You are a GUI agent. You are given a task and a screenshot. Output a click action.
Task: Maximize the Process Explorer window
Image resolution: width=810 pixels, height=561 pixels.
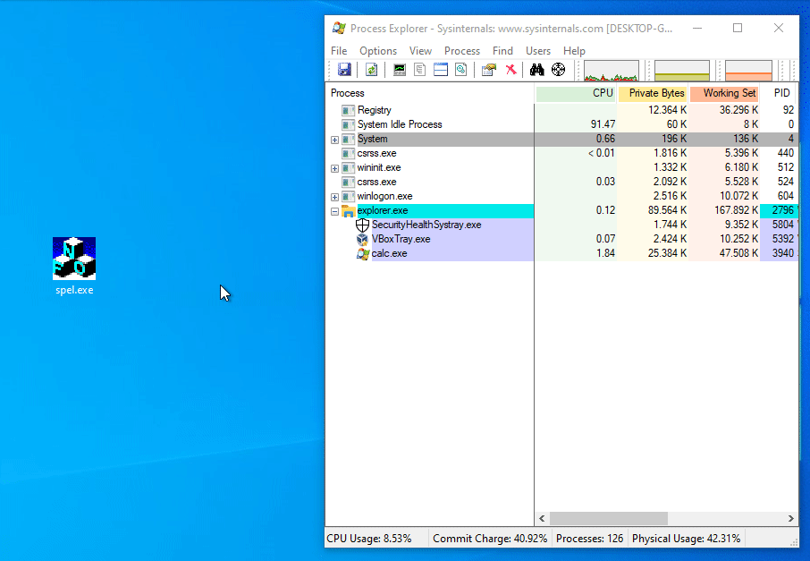(x=738, y=28)
